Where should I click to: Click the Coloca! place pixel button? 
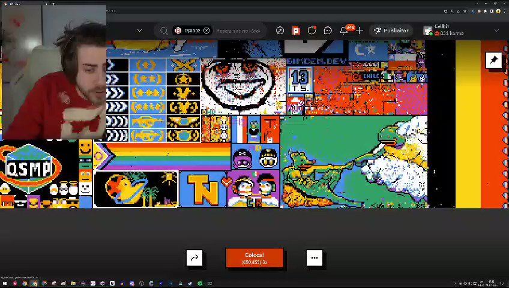pyautogui.click(x=254, y=258)
